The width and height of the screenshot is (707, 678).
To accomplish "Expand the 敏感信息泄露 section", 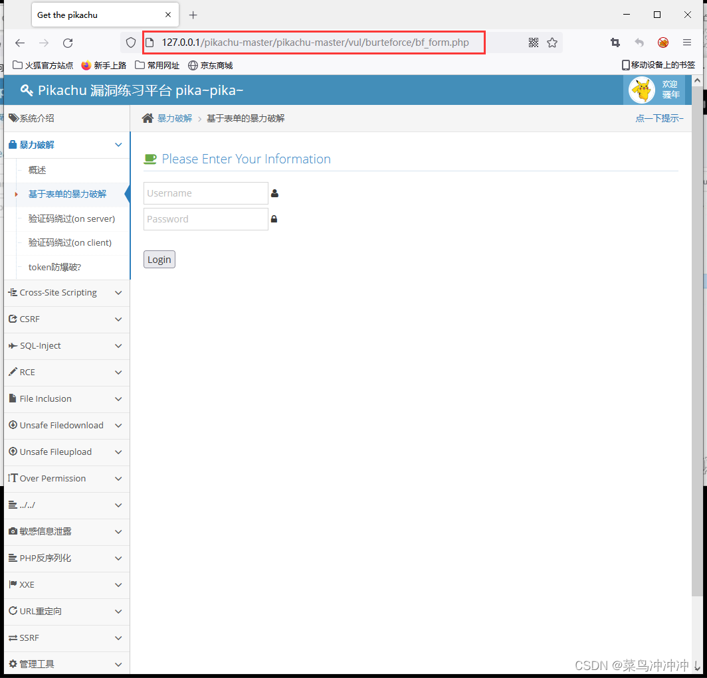I will 66,532.
